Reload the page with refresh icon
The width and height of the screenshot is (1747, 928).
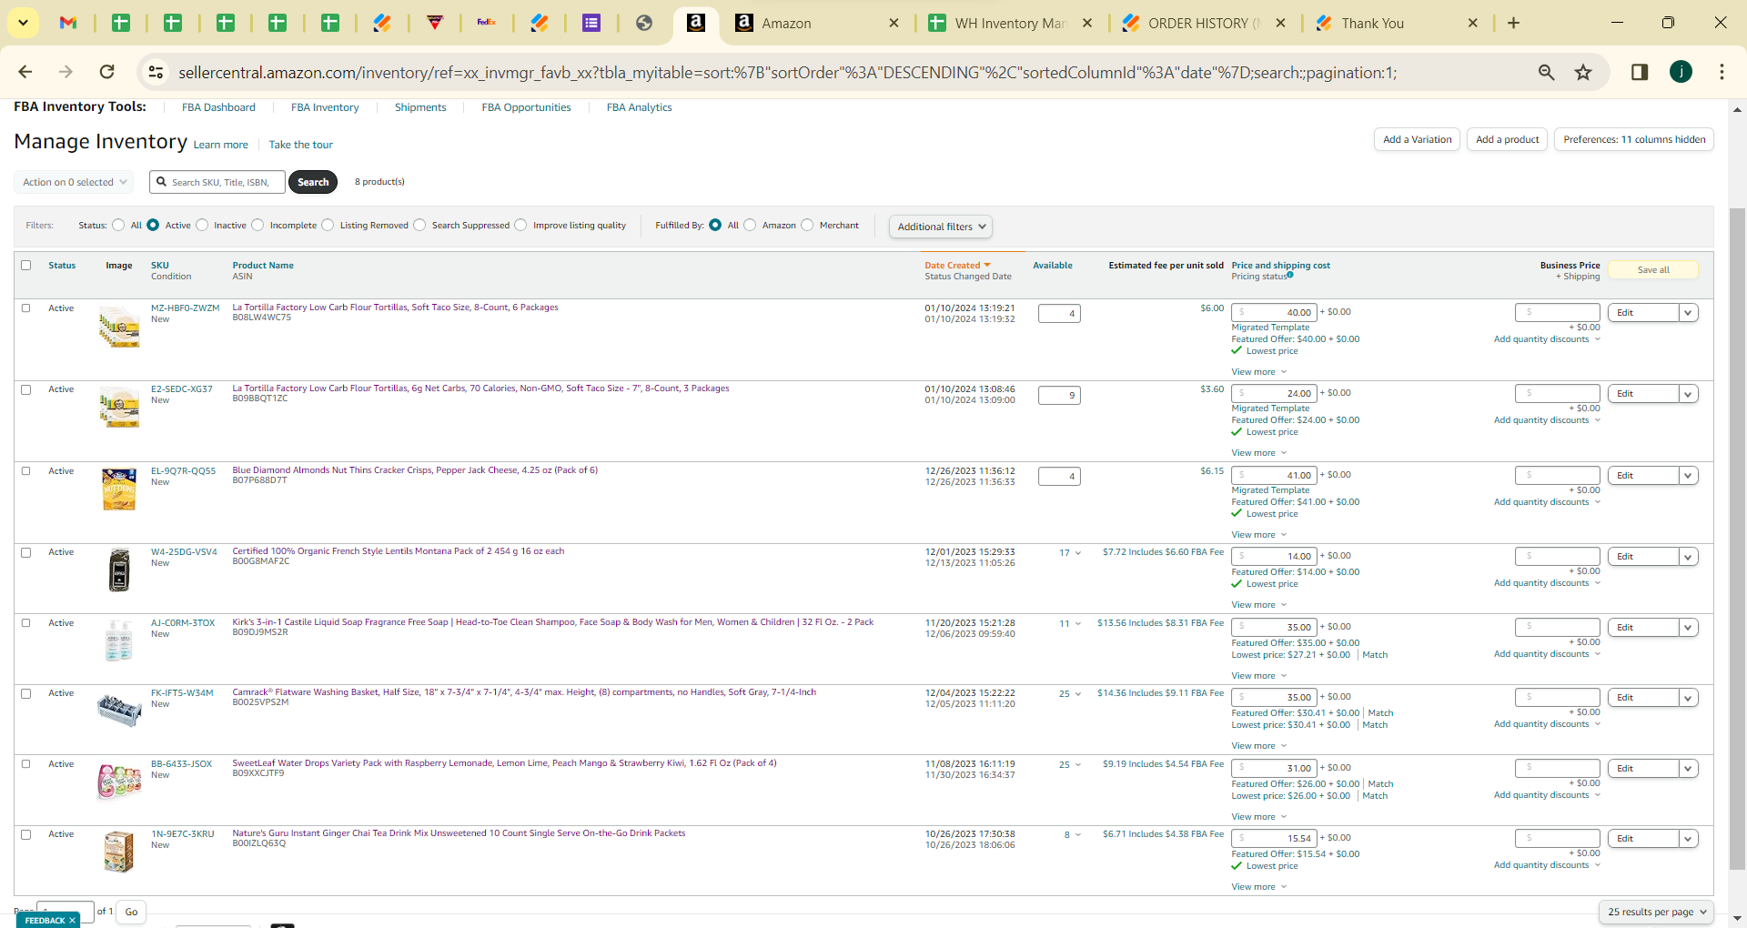[107, 72]
